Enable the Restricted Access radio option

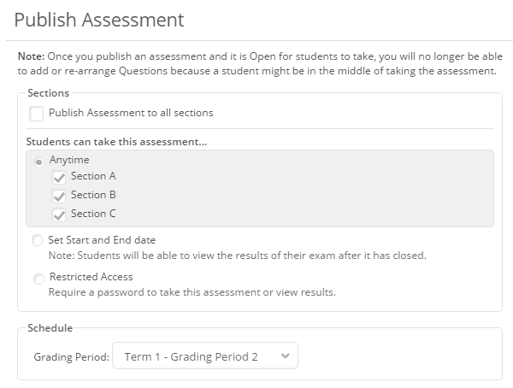pyautogui.click(x=37, y=279)
